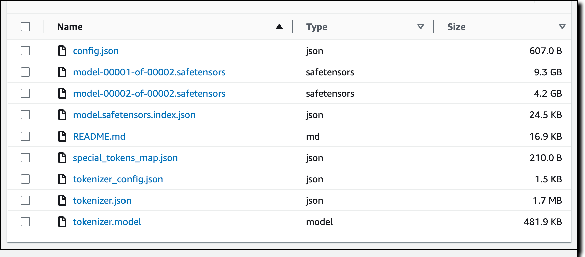Open the model-00001-of-00002.safetensors link
The image size is (585, 257).
point(149,72)
